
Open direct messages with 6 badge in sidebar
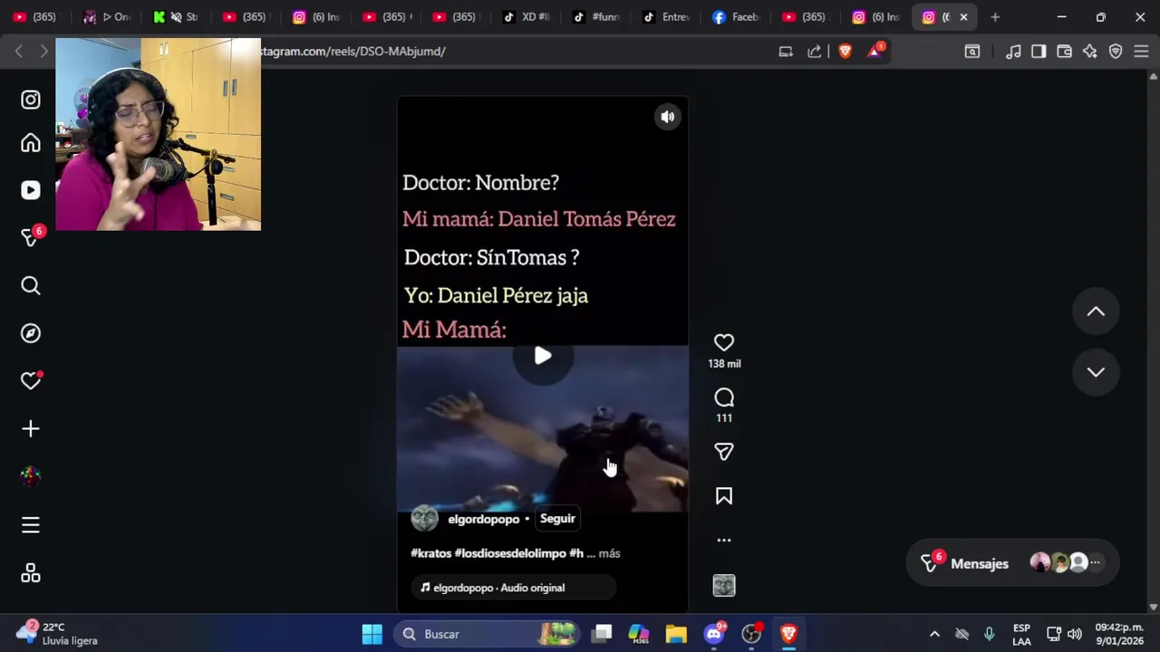point(31,237)
